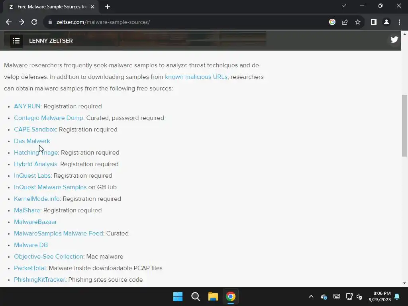Open a new browser tab with plus

click(108, 7)
